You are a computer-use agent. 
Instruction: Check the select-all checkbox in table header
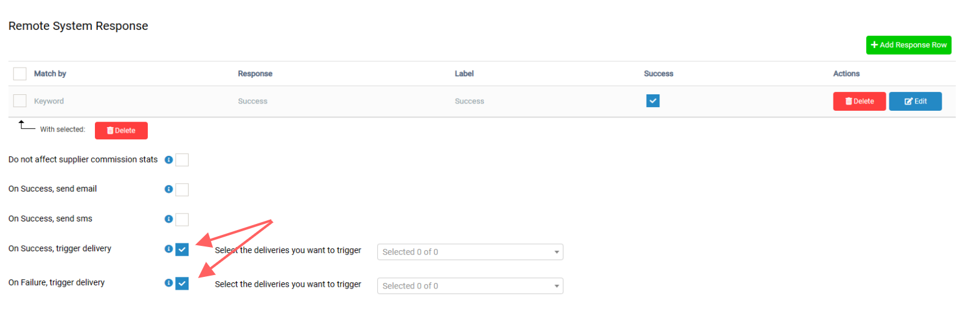click(20, 74)
